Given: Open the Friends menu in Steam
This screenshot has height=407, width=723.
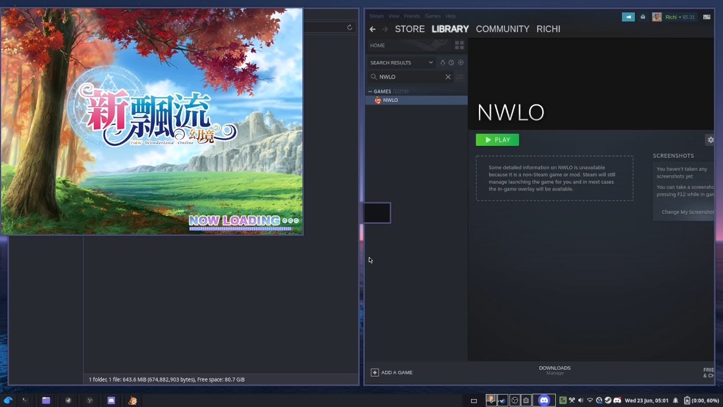Looking at the screenshot, I should point(412,16).
